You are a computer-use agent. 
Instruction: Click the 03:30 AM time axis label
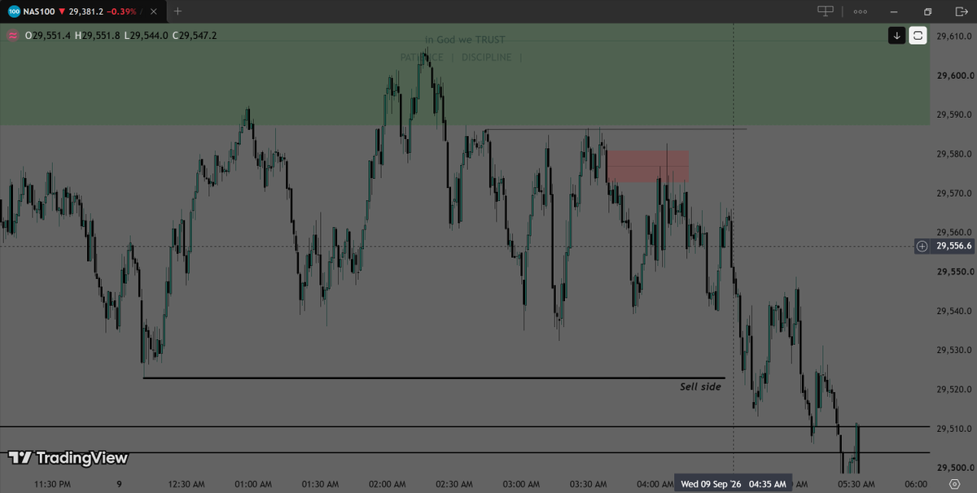coord(588,484)
